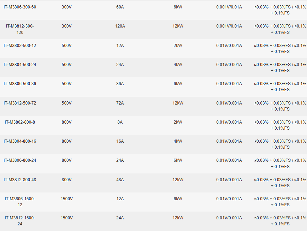
Task: Select the IT-M3806-500-36 row label
Action: point(20,84)
